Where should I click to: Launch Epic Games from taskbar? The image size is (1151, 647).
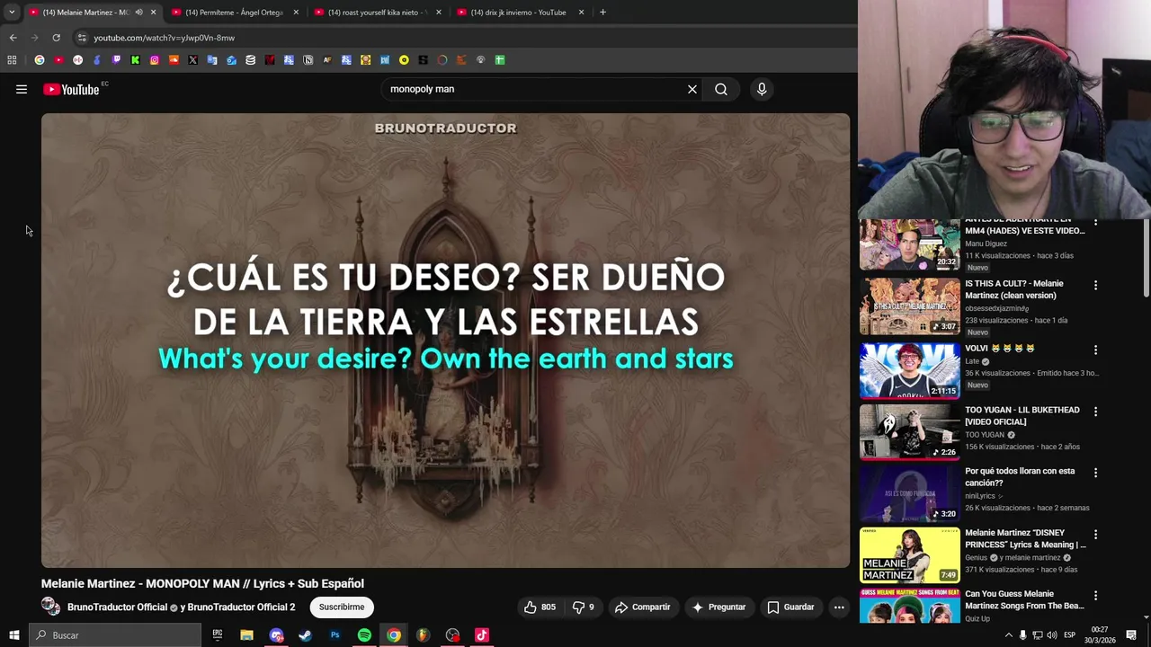click(x=217, y=635)
